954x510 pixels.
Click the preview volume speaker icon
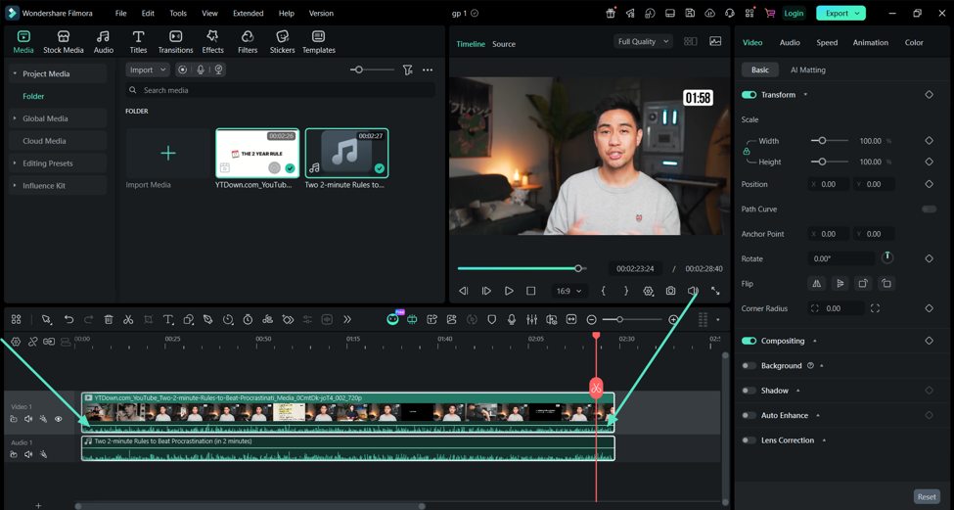click(x=693, y=291)
